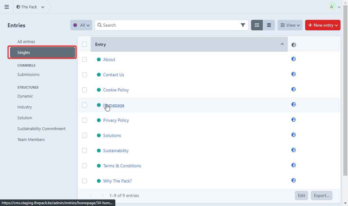Screen dimensions: 348x206
Task: Open Team Members structure in sidebar
Action: (x=31, y=139)
